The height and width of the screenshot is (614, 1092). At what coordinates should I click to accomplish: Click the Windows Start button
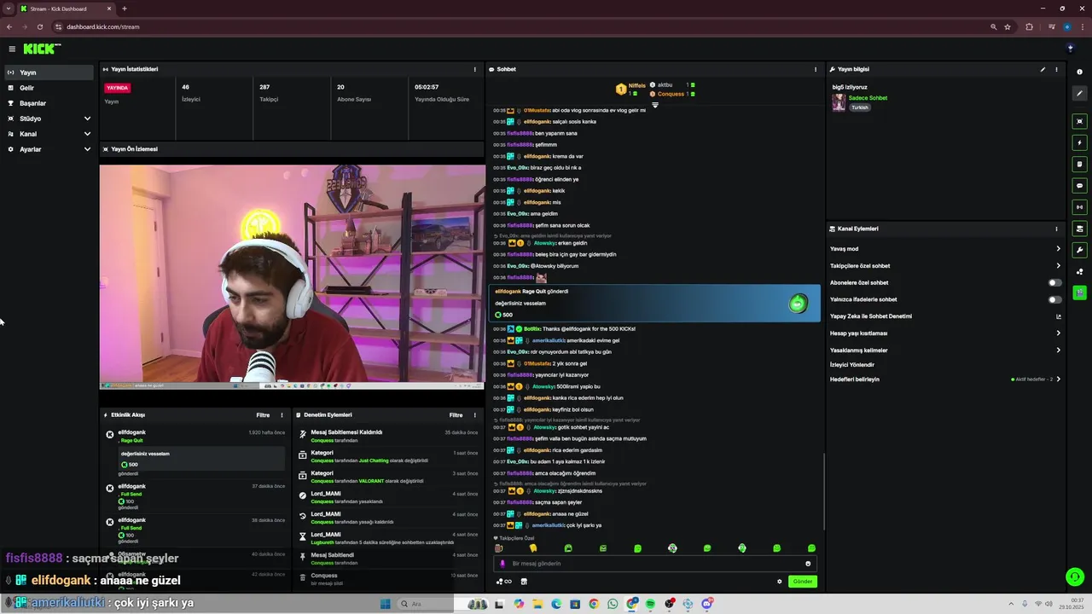(385, 604)
